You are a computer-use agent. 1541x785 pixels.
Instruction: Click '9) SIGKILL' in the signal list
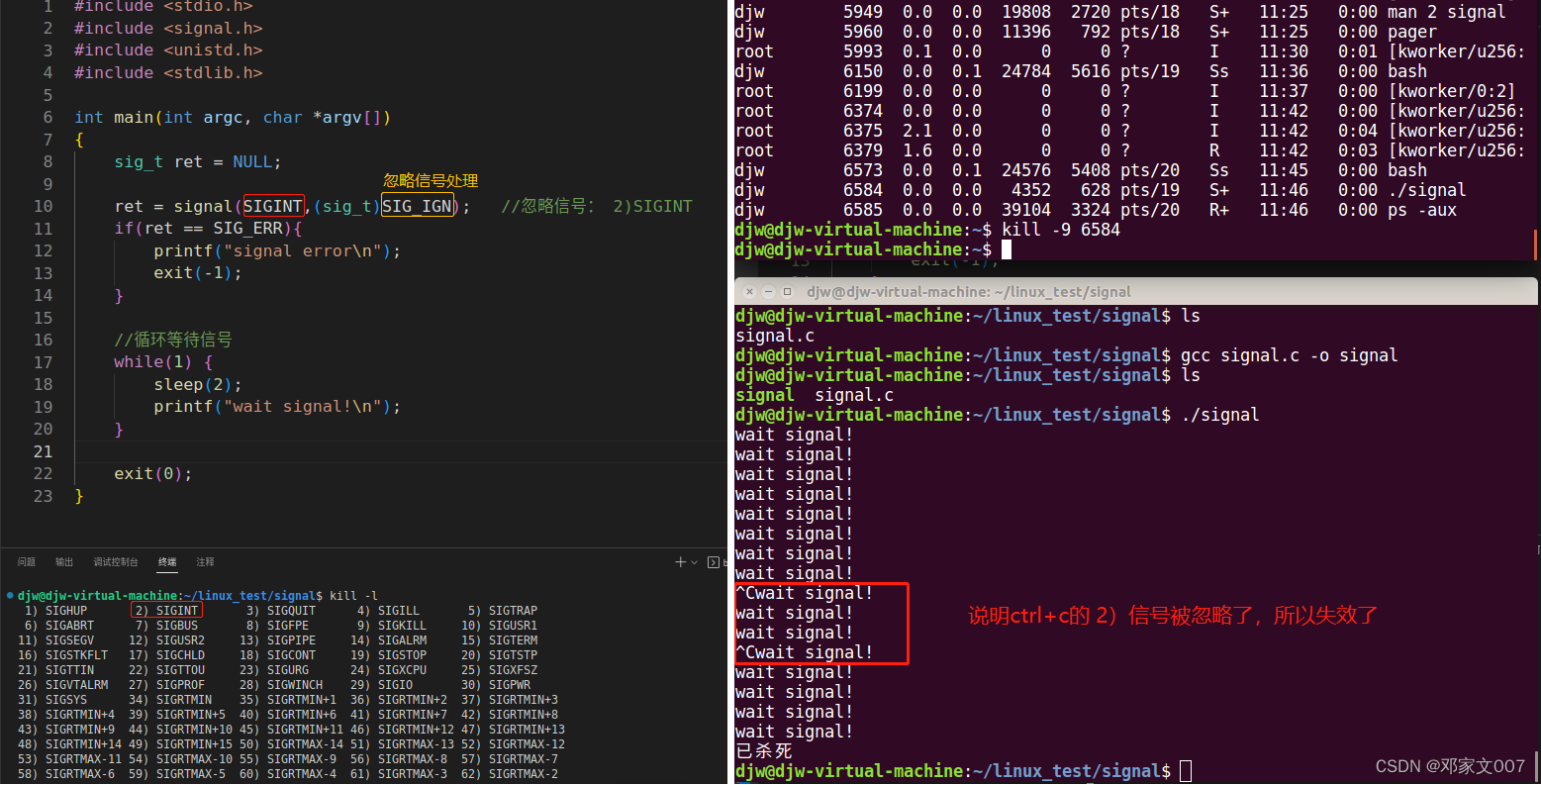[x=392, y=626]
